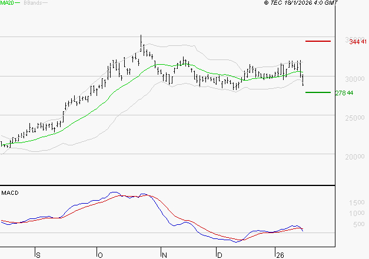Click the 278.44 support level label
369x259 pixels.
point(344,93)
